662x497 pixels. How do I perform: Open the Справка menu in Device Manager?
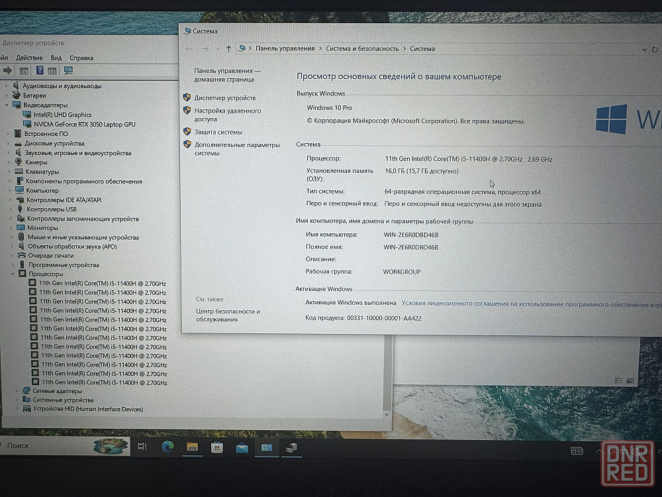point(81,58)
